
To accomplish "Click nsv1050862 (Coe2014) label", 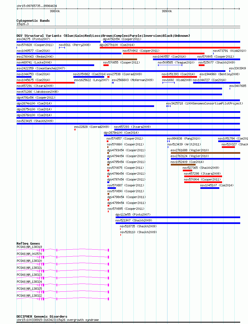I will point(90,74).
